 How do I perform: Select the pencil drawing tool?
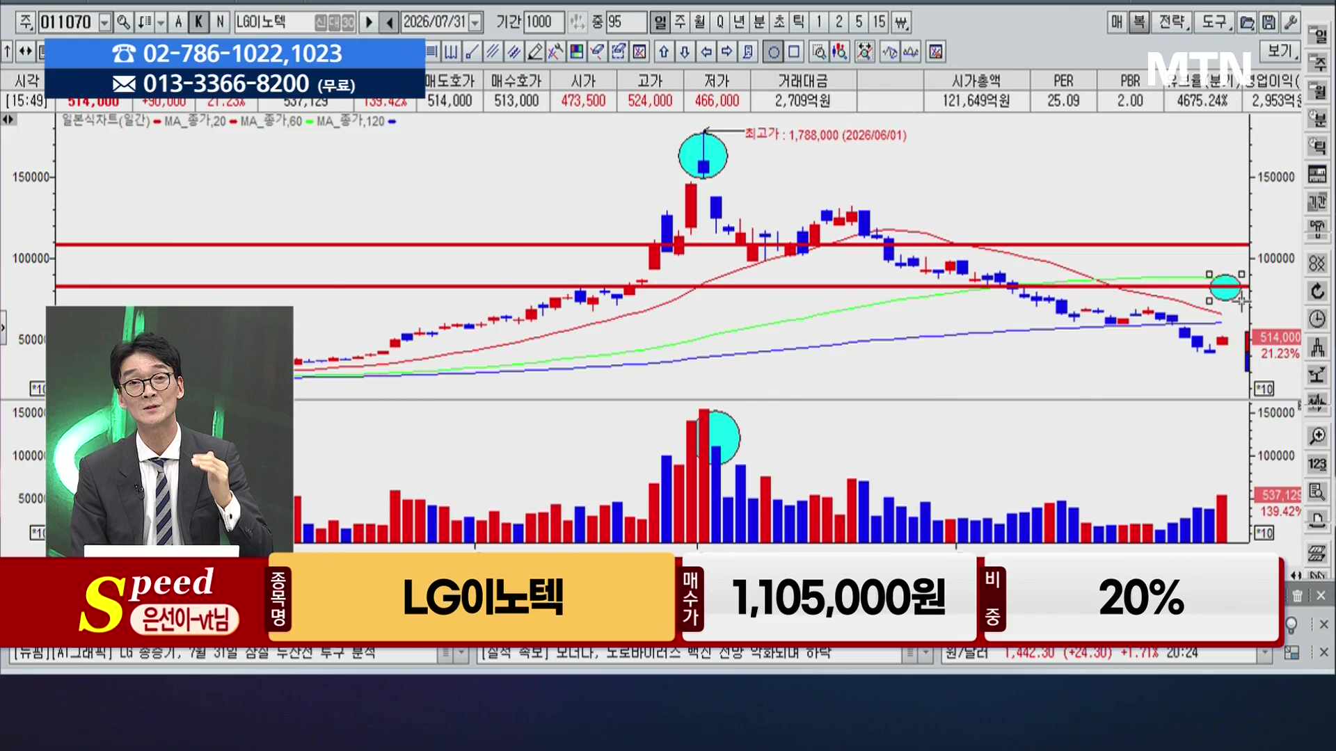(534, 51)
